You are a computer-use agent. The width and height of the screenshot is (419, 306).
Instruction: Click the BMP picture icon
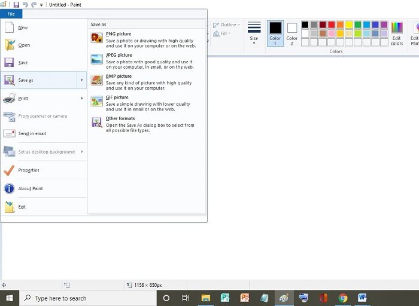coord(96,79)
